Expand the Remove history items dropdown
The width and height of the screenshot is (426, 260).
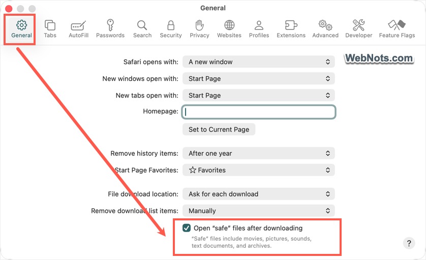(x=259, y=153)
